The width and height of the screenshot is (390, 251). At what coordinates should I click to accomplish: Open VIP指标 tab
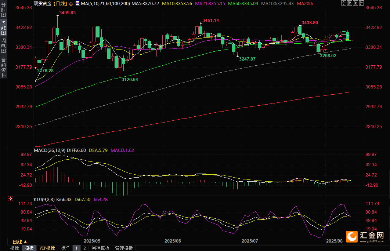47,248
